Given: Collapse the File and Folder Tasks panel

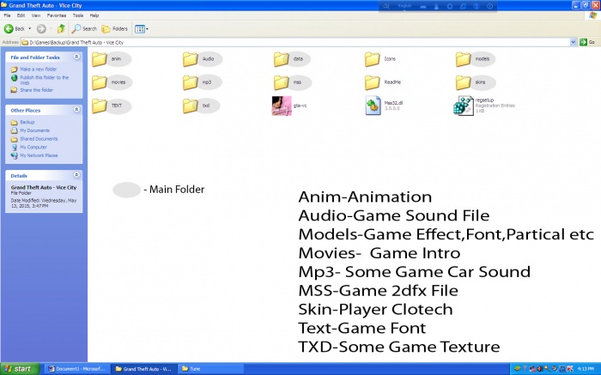Looking at the screenshot, I should pyautogui.click(x=76, y=57).
